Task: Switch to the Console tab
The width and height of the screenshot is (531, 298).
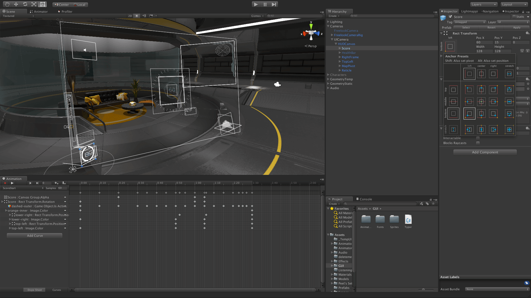Action: point(364,199)
